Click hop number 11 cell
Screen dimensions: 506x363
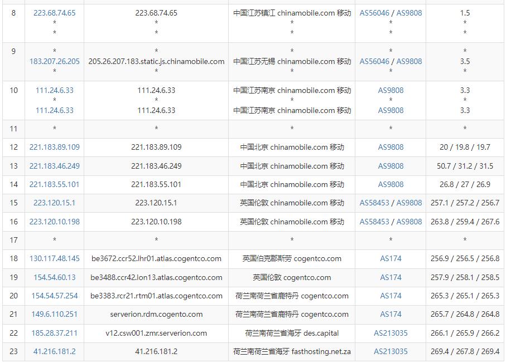click(x=13, y=129)
